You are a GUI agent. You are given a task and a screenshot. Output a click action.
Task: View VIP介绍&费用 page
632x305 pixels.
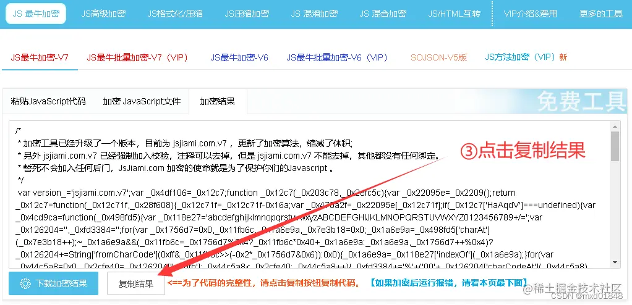pyautogui.click(x=530, y=14)
